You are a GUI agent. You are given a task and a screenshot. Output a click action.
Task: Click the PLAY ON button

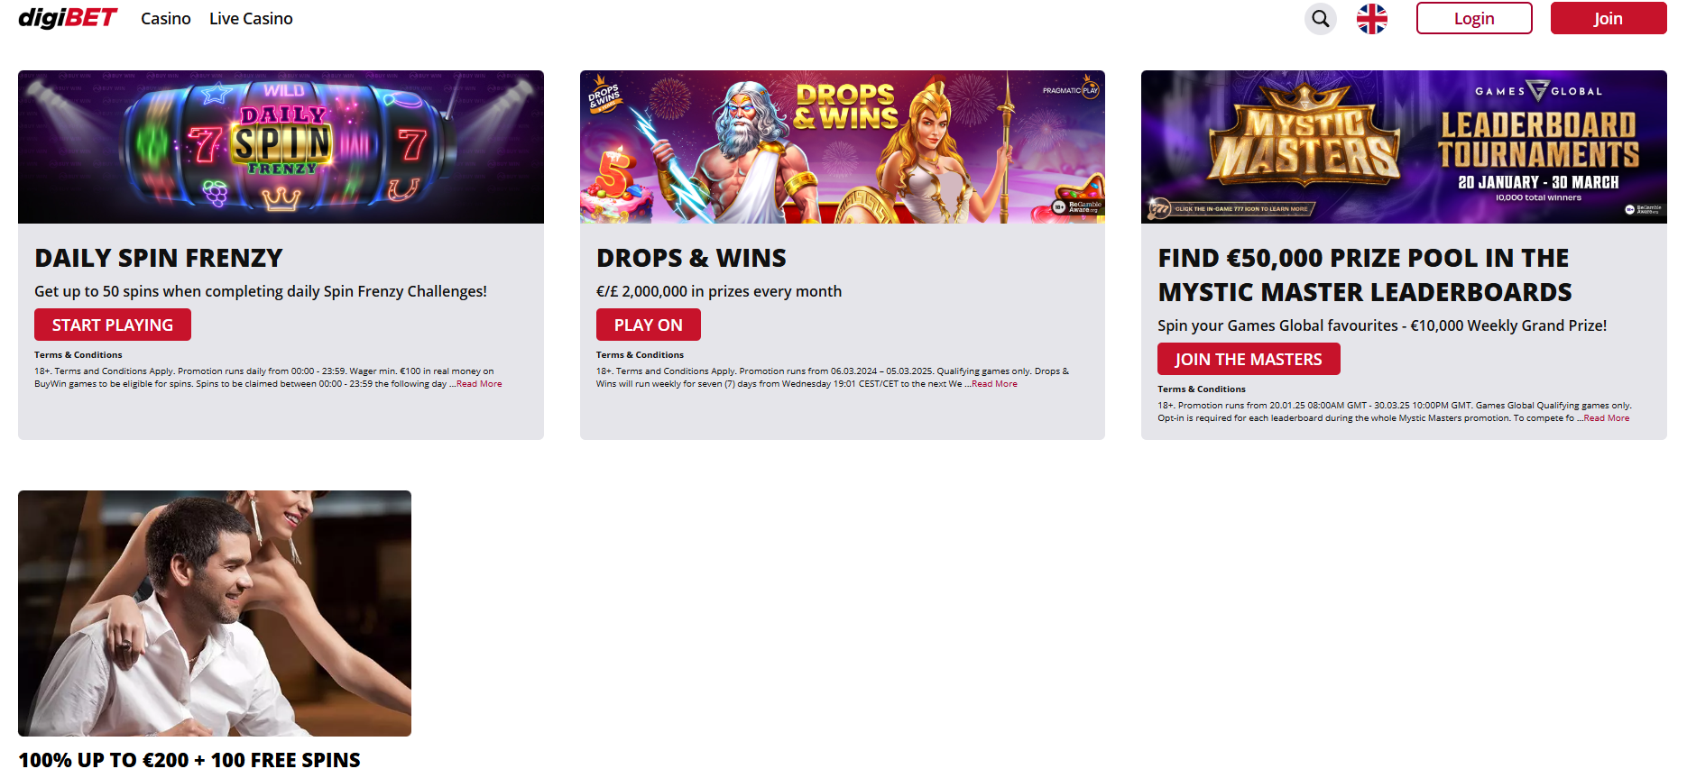[x=649, y=325]
